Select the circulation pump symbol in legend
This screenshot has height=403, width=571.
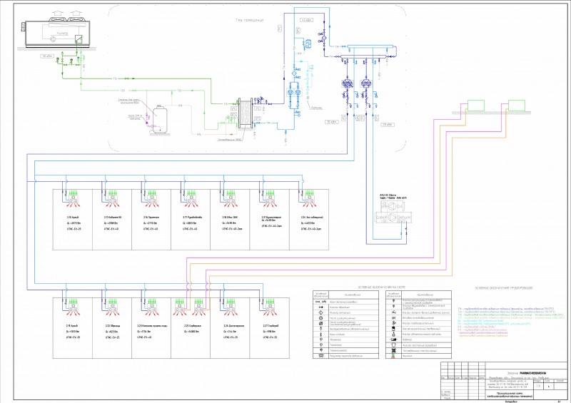pos(320,318)
